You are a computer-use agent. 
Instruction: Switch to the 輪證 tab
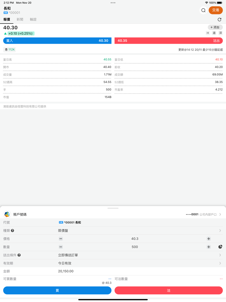tap(33, 20)
